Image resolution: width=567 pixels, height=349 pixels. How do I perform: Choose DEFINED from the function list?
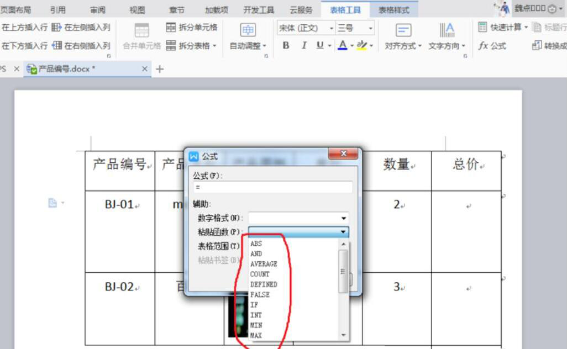tap(264, 284)
